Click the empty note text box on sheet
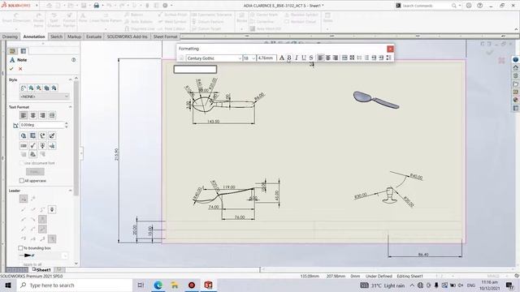The image size is (520, 292). [195, 69]
